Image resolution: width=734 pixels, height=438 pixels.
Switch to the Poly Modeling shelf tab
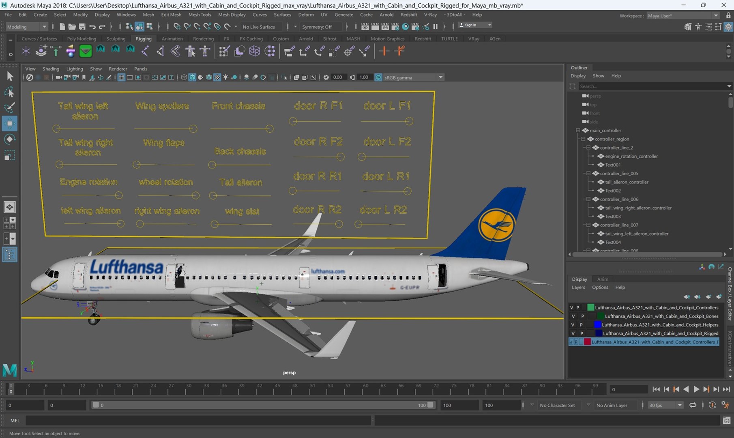(x=82, y=39)
